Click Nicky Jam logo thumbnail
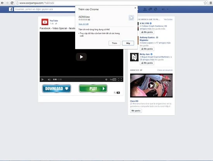This screenshot has width=213, height=161. point(134,57)
